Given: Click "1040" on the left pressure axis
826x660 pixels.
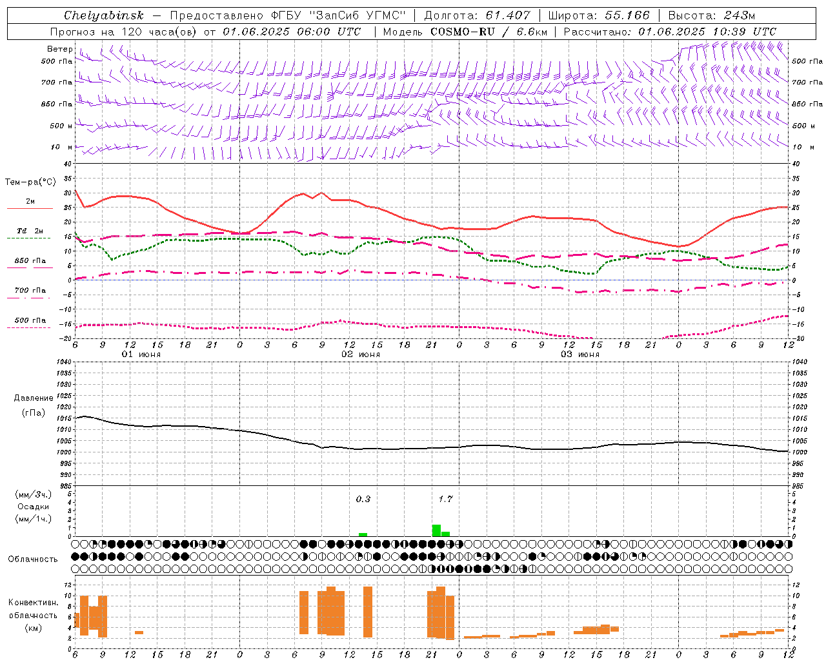Looking at the screenshot, I should pyautogui.click(x=63, y=362).
